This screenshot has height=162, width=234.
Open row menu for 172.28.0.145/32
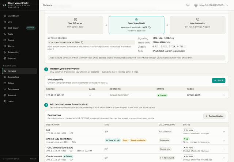[224, 95]
